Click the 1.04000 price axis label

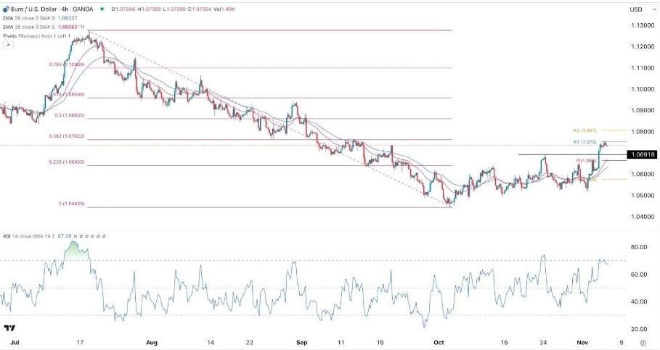643,217
